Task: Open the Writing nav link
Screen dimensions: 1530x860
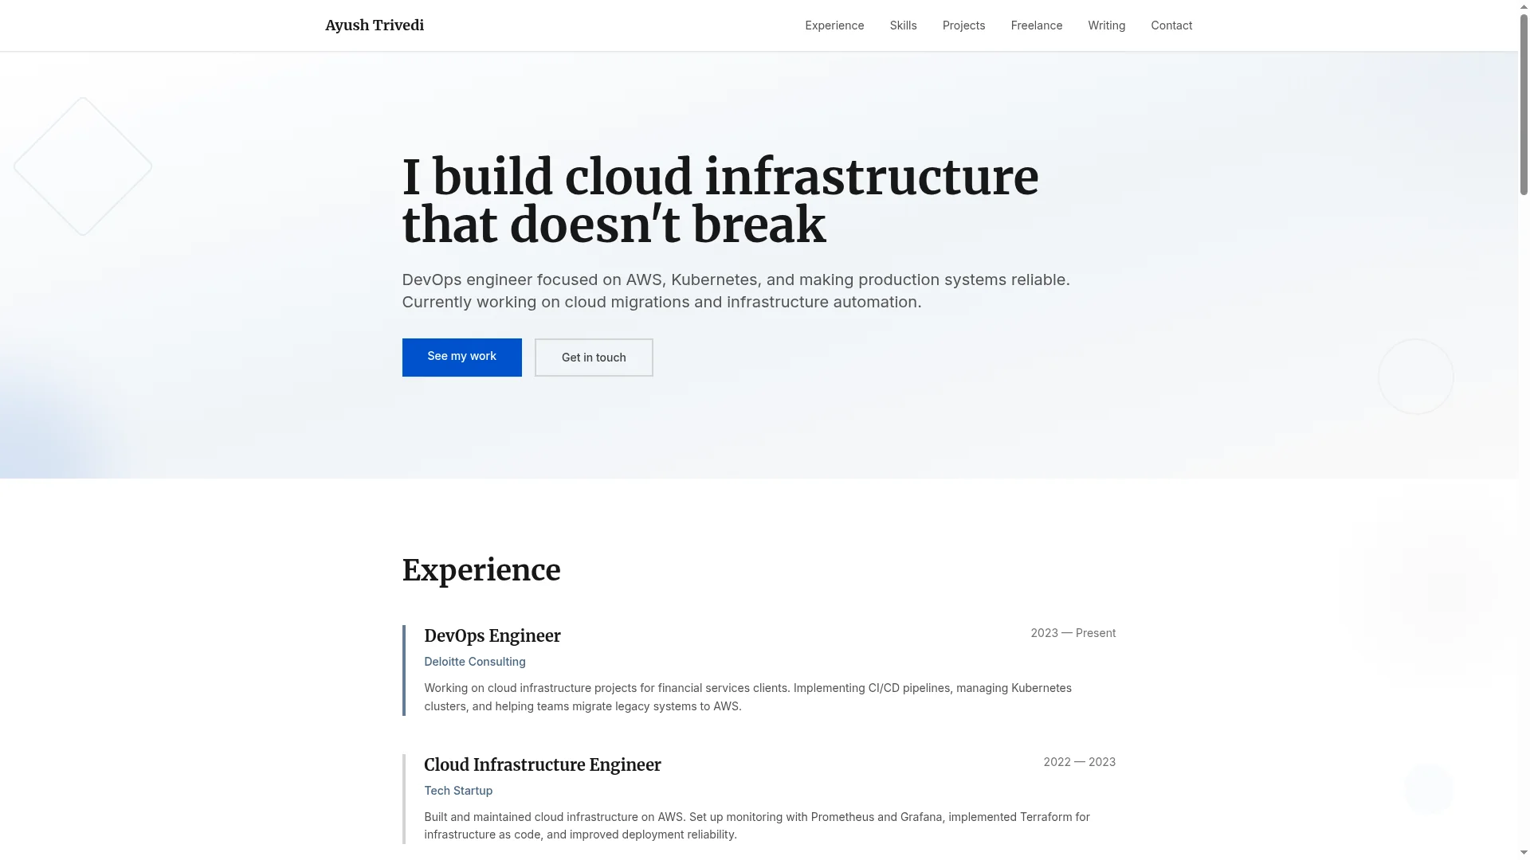Action: point(1106,25)
